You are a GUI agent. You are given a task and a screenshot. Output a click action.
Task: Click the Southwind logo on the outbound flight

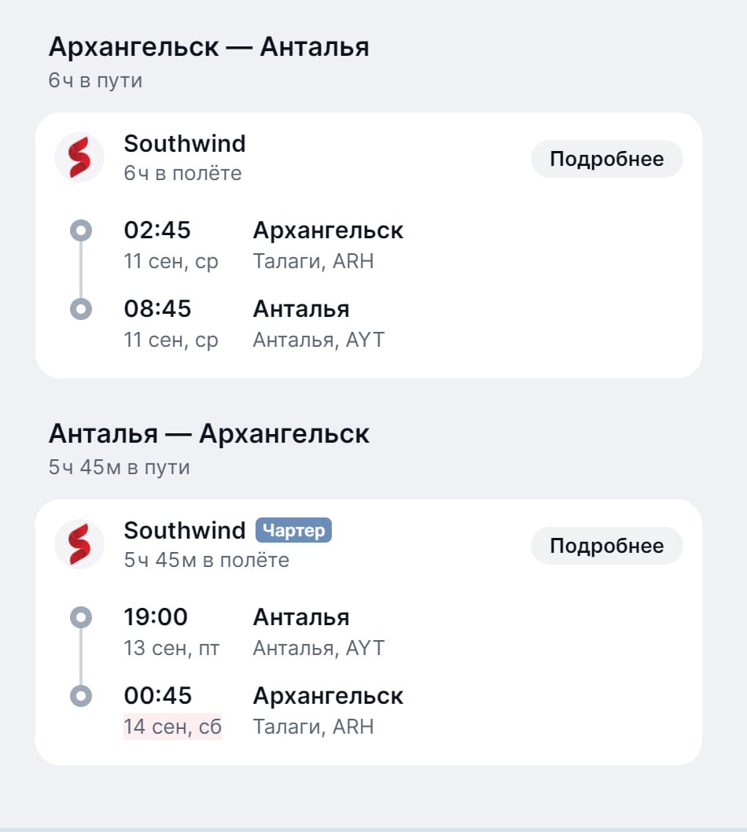tap(79, 157)
